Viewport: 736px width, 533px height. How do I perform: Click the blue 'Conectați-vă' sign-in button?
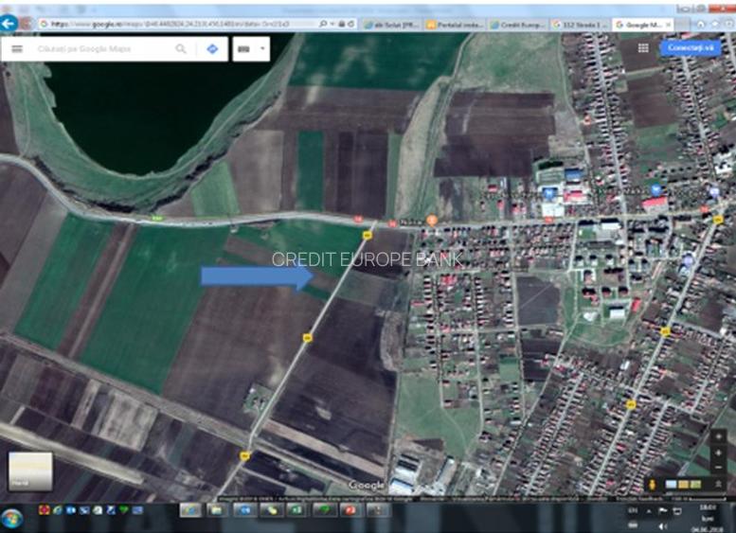(x=691, y=48)
